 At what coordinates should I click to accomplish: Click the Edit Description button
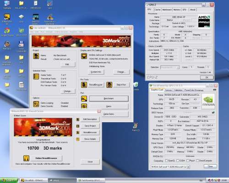pos(90,119)
